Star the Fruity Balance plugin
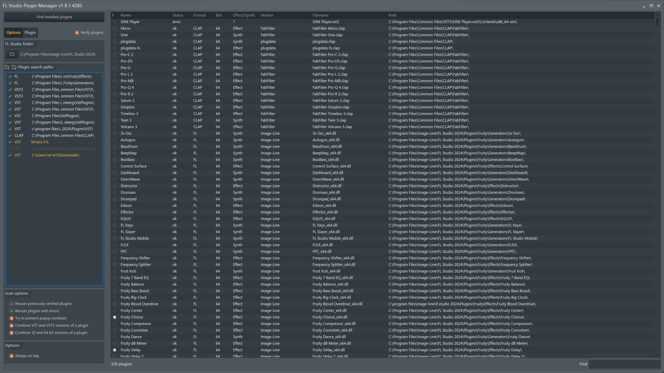This screenshot has height=373, width=664. coord(115,284)
